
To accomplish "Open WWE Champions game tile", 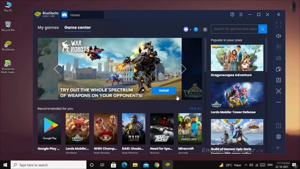I will pos(105,129).
